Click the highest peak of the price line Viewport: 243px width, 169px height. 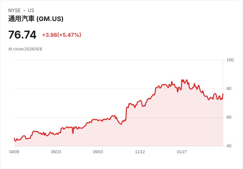tap(182, 80)
